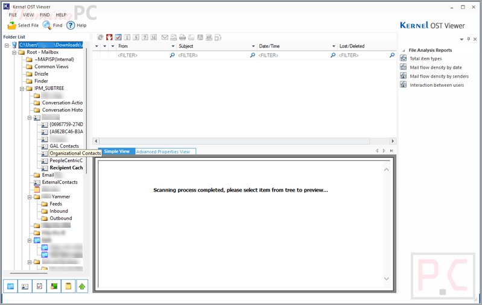Select the Organizational Contacts folder

click(75, 153)
